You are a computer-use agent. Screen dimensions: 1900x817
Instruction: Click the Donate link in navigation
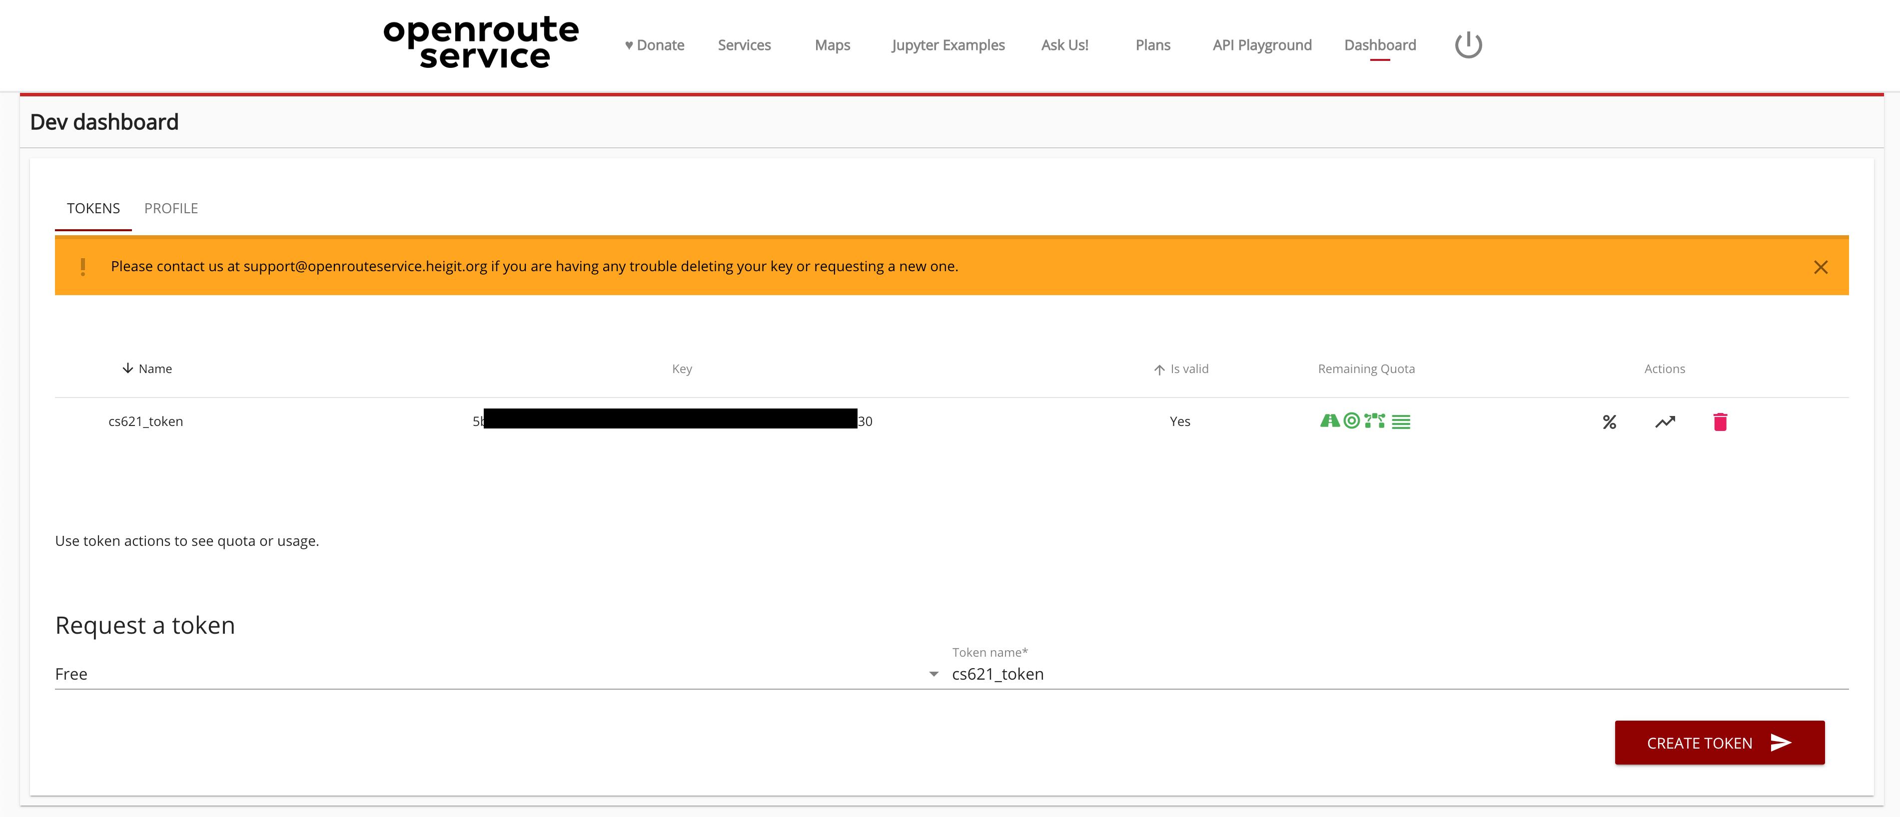(x=654, y=45)
